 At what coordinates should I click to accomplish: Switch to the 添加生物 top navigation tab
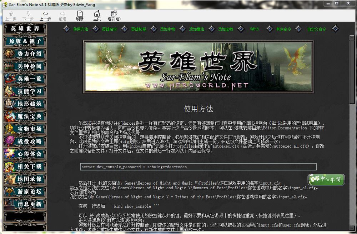click(167, 29)
